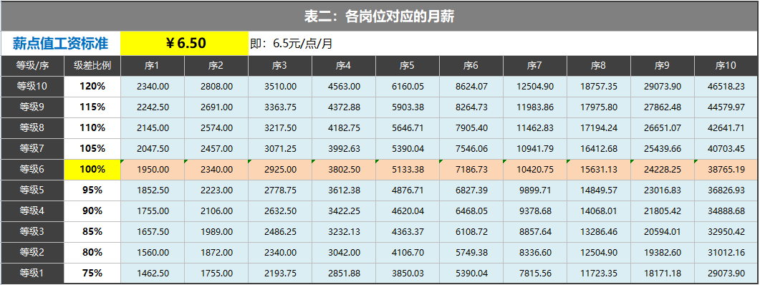Viewport: 760px width, 285px height.
Task: Click the cell with value 5133.38
Action: click(x=408, y=170)
